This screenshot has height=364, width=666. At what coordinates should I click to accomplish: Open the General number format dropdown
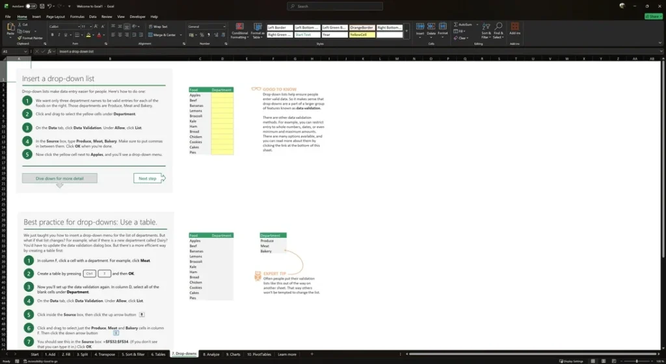[x=224, y=26]
